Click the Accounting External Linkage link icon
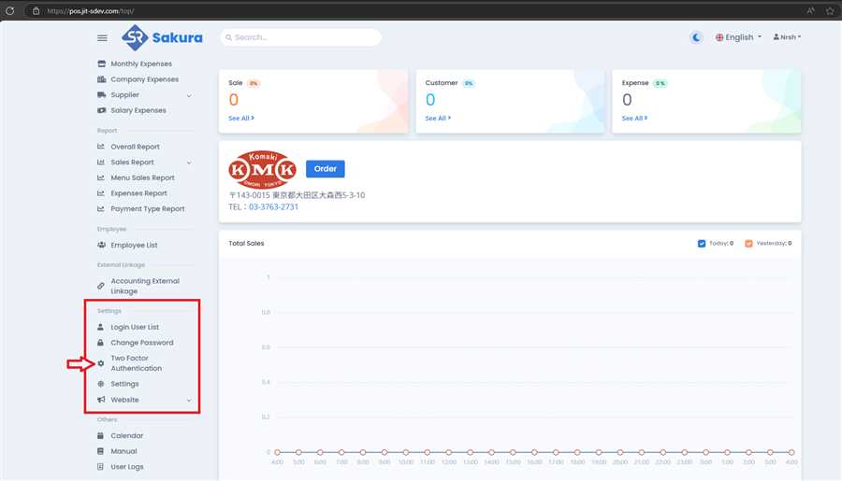Viewport: 842px width, 481px height. (101, 286)
